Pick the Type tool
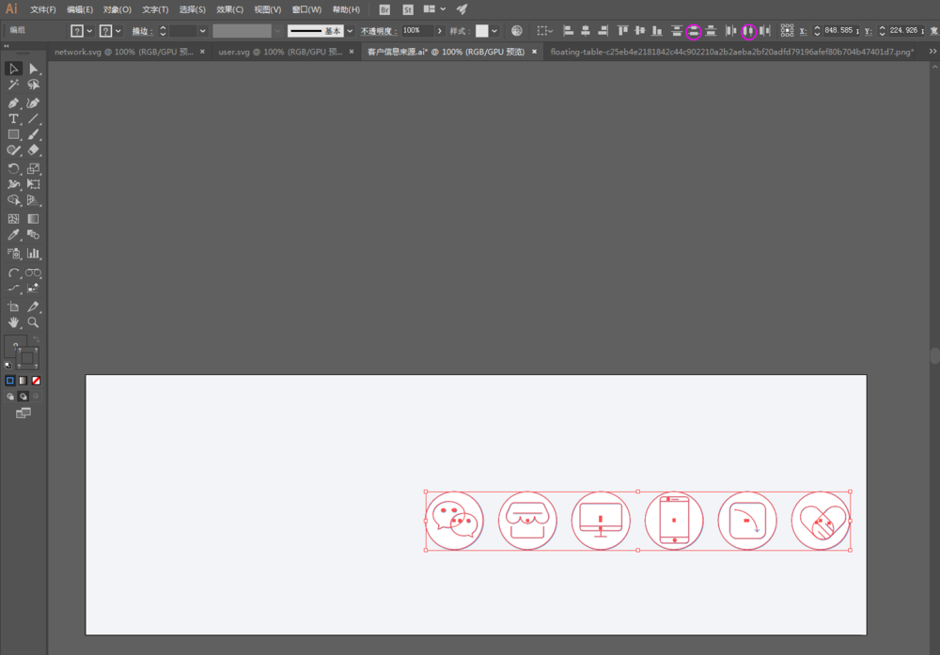 (13, 118)
